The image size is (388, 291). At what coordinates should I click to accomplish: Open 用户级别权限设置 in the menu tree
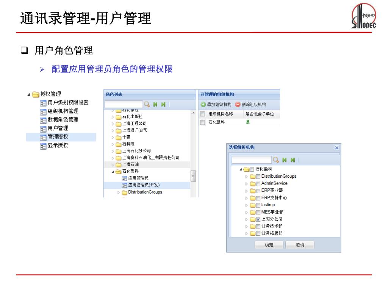[68, 103]
